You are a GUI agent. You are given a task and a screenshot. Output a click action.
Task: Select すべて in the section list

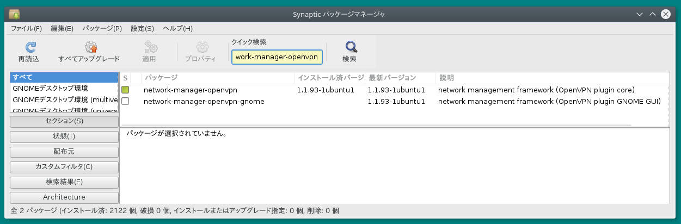[64, 77]
